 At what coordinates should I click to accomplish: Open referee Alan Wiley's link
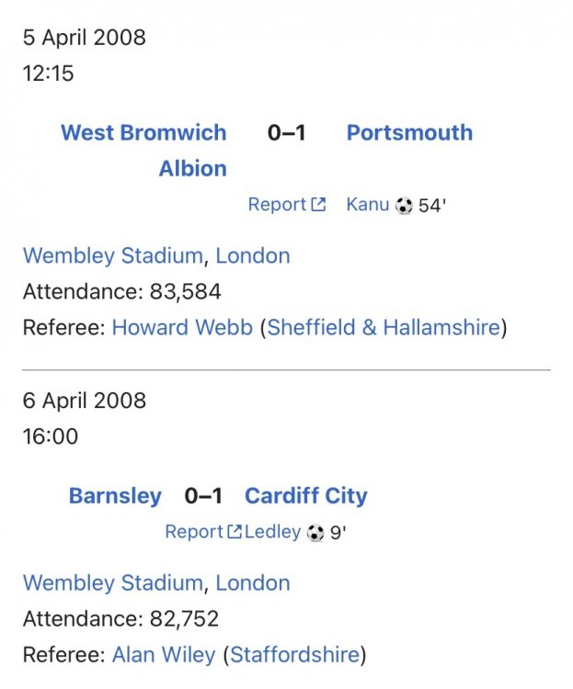tap(164, 655)
